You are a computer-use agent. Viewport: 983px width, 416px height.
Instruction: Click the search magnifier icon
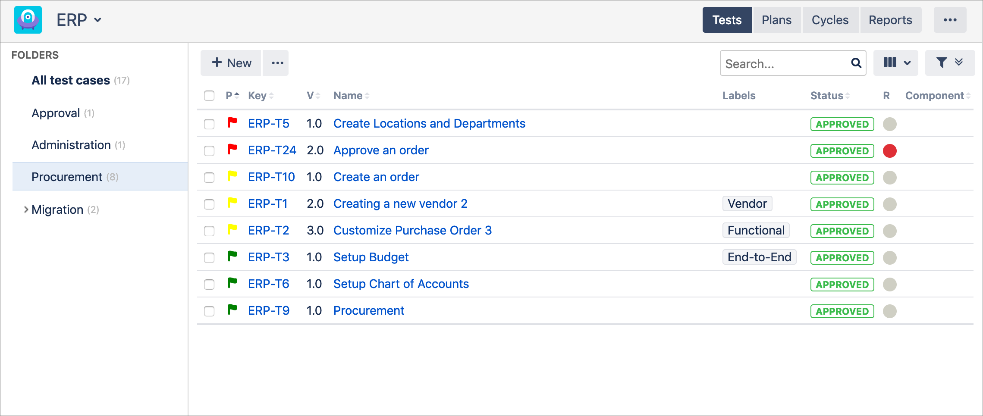pos(856,63)
